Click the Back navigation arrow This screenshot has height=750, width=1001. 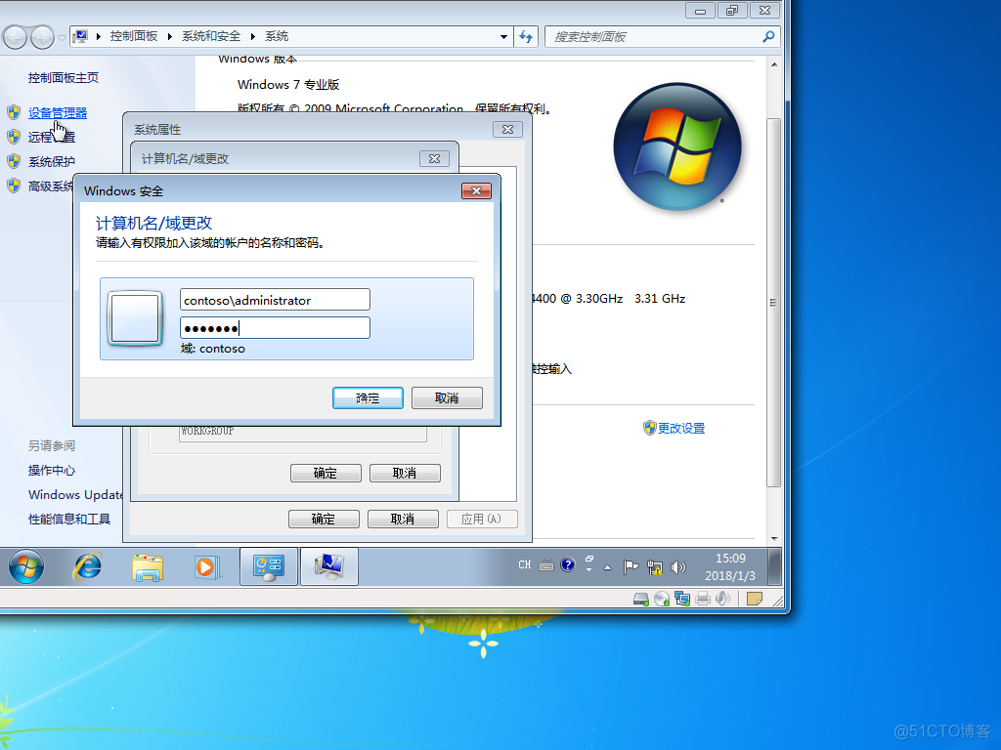(x=16, y=37)
